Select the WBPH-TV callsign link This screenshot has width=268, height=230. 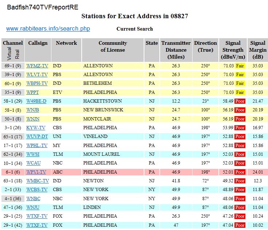(x=37, y=83)
